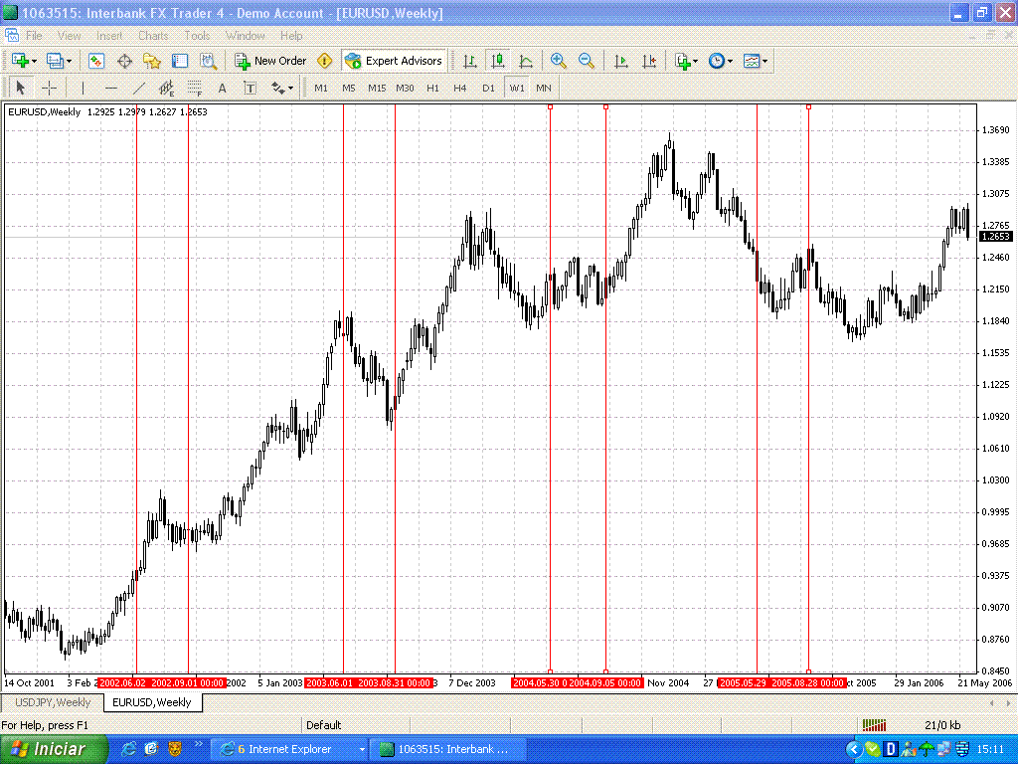Expand the Profiles dropdown arrow

(69, 61)
